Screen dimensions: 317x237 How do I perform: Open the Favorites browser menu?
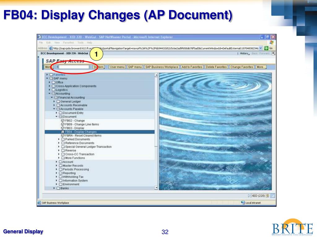68,43
